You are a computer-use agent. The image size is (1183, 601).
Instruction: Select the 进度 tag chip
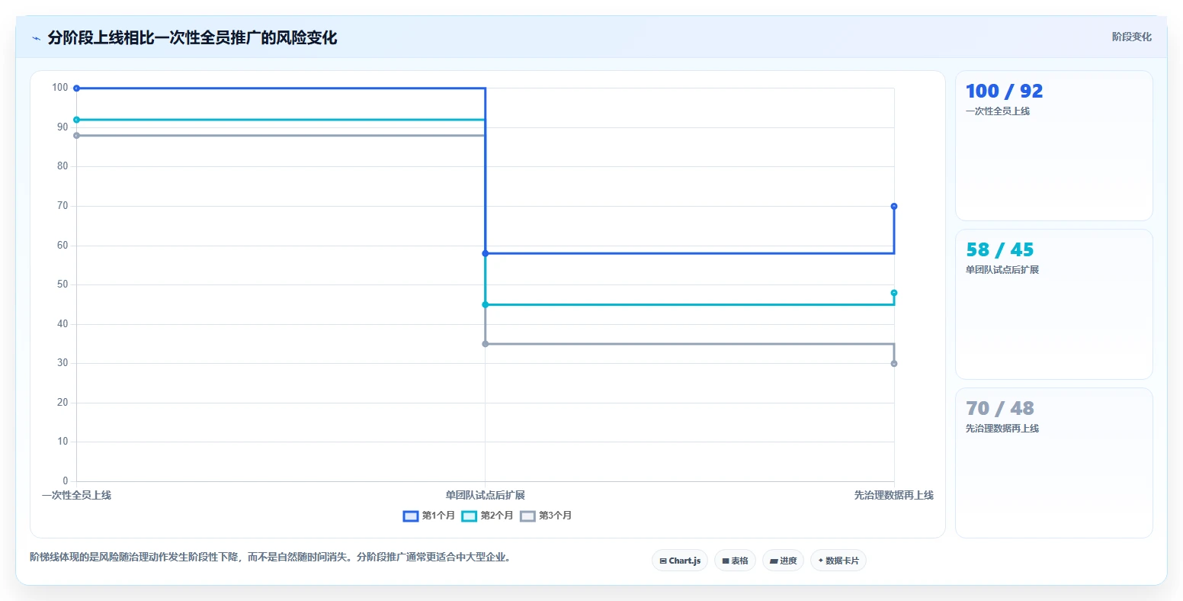click(x=783, y=561)
